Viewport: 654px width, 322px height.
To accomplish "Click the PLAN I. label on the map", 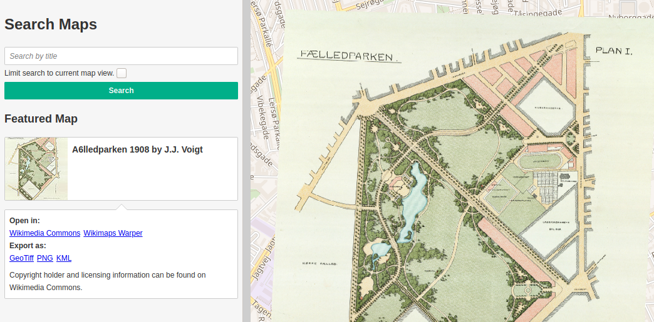I will click(x=614, y=51).
